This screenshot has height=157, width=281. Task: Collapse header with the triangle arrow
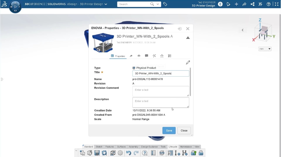click(x=188, y=38)
